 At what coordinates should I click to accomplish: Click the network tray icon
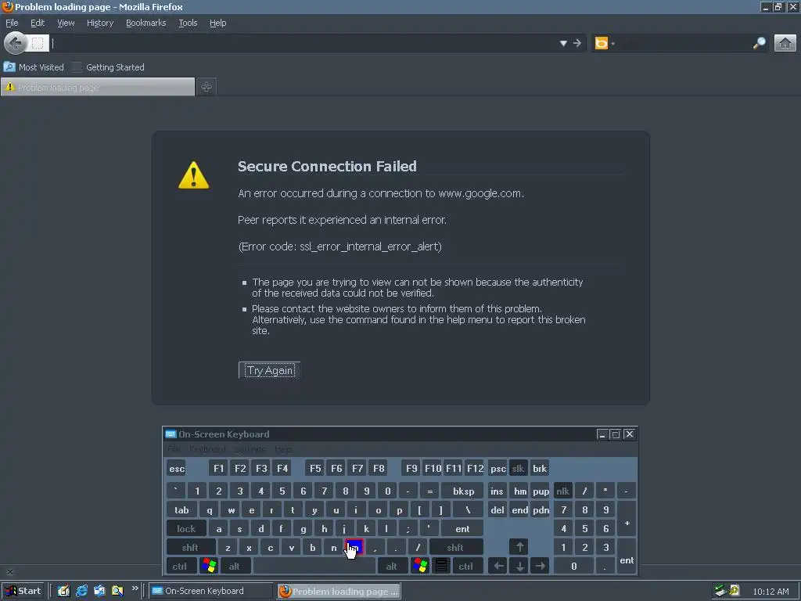coord(720,591)
